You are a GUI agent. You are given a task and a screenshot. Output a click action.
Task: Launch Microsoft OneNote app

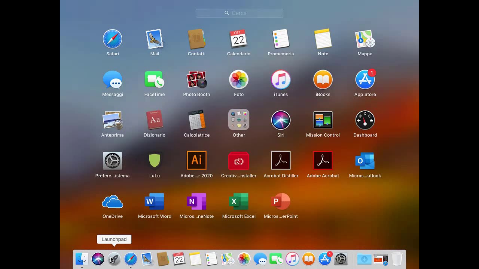tap(196, 202)
